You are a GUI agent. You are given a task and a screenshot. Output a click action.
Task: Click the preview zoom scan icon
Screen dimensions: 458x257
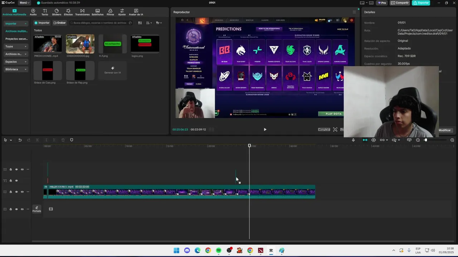(x=335, y=130)
